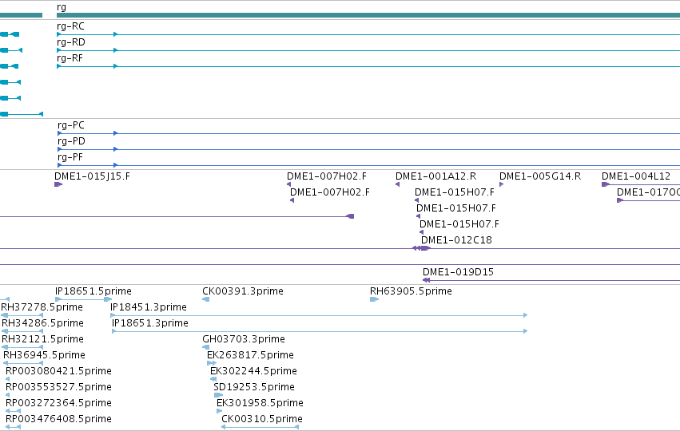Open the RP003476408.5prime EST label
The width and height of the screenshot is (680, 431).
[x=58, y=419]
